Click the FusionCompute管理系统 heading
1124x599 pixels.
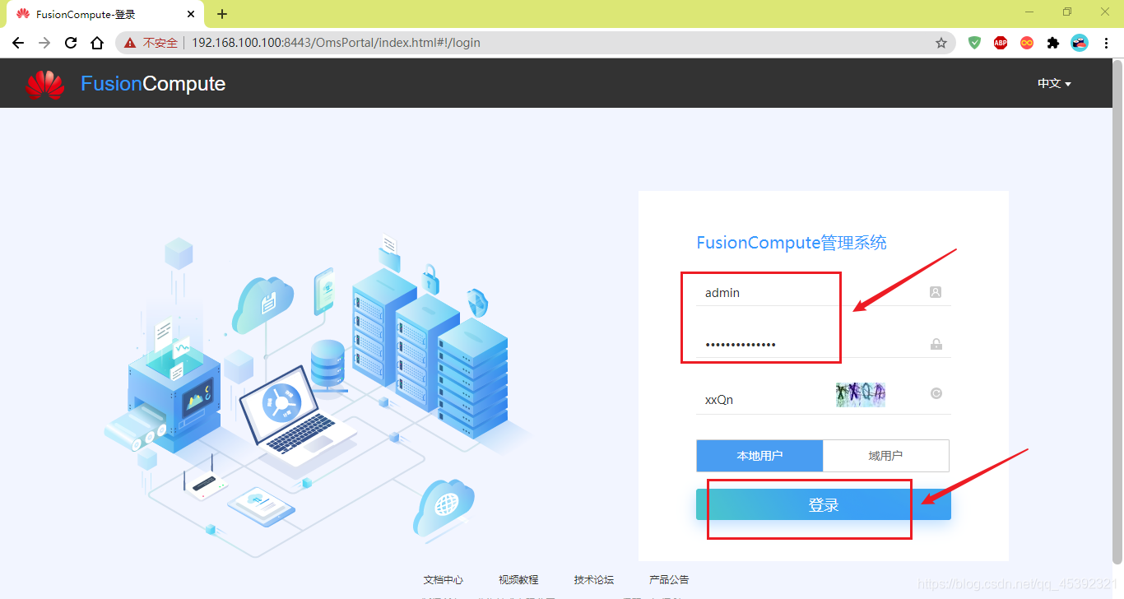[792, 243]
